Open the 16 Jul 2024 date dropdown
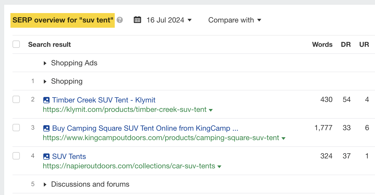Viewport: 375px width, 195px height. click(x=169, y=20)
